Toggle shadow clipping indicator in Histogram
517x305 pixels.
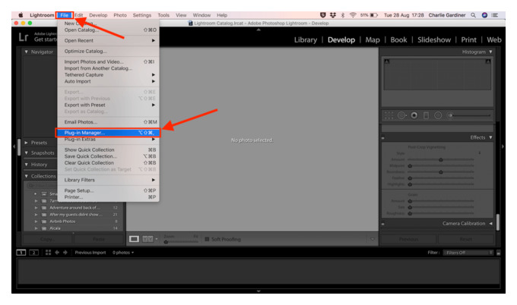pos(387,61)
